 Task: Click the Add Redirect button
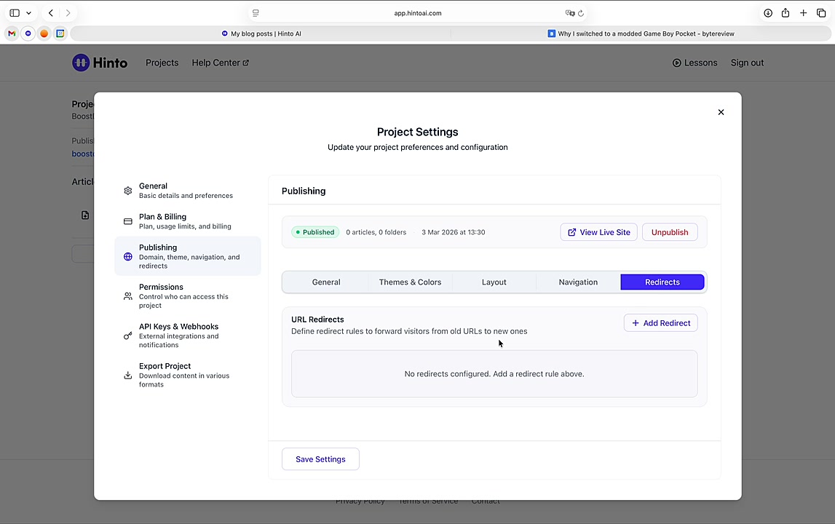[660, 323]
